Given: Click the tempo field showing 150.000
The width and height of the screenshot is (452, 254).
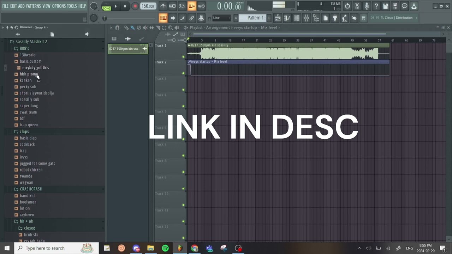Looking at the screenshot, I should pyautogui.click(x=148, y=6).
